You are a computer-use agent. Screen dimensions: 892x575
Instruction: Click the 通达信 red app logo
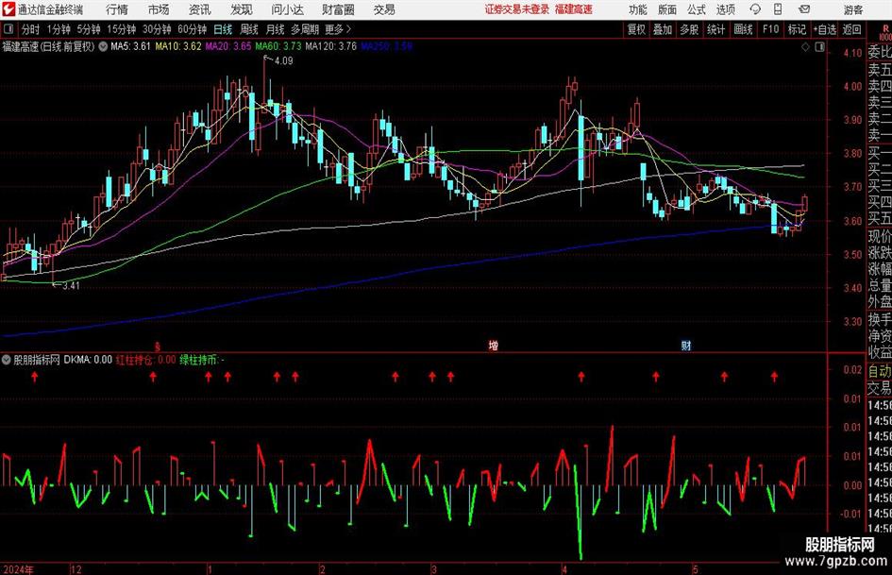click(8, 9)
